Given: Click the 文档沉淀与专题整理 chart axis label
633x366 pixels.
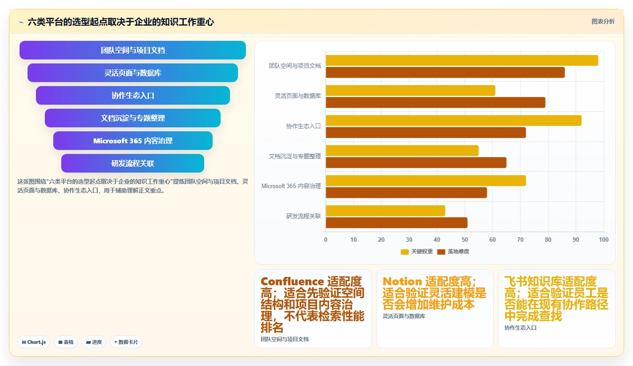Looking at the screenshot, I should 295,156.
